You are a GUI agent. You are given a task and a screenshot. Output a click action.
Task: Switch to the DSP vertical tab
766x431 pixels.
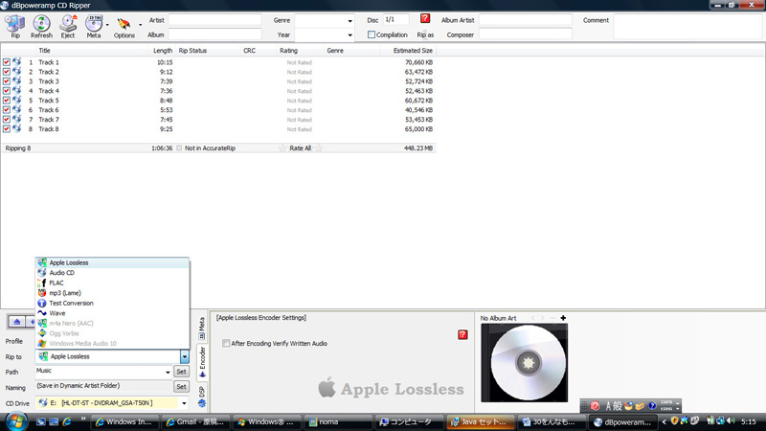click(202, 393)
